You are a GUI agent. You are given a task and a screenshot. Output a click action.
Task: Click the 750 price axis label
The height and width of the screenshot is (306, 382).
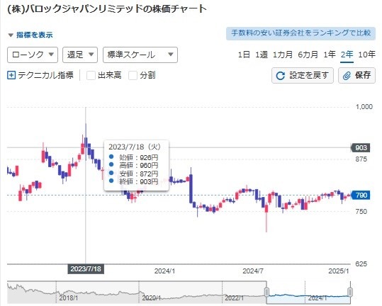coord(361,212)
